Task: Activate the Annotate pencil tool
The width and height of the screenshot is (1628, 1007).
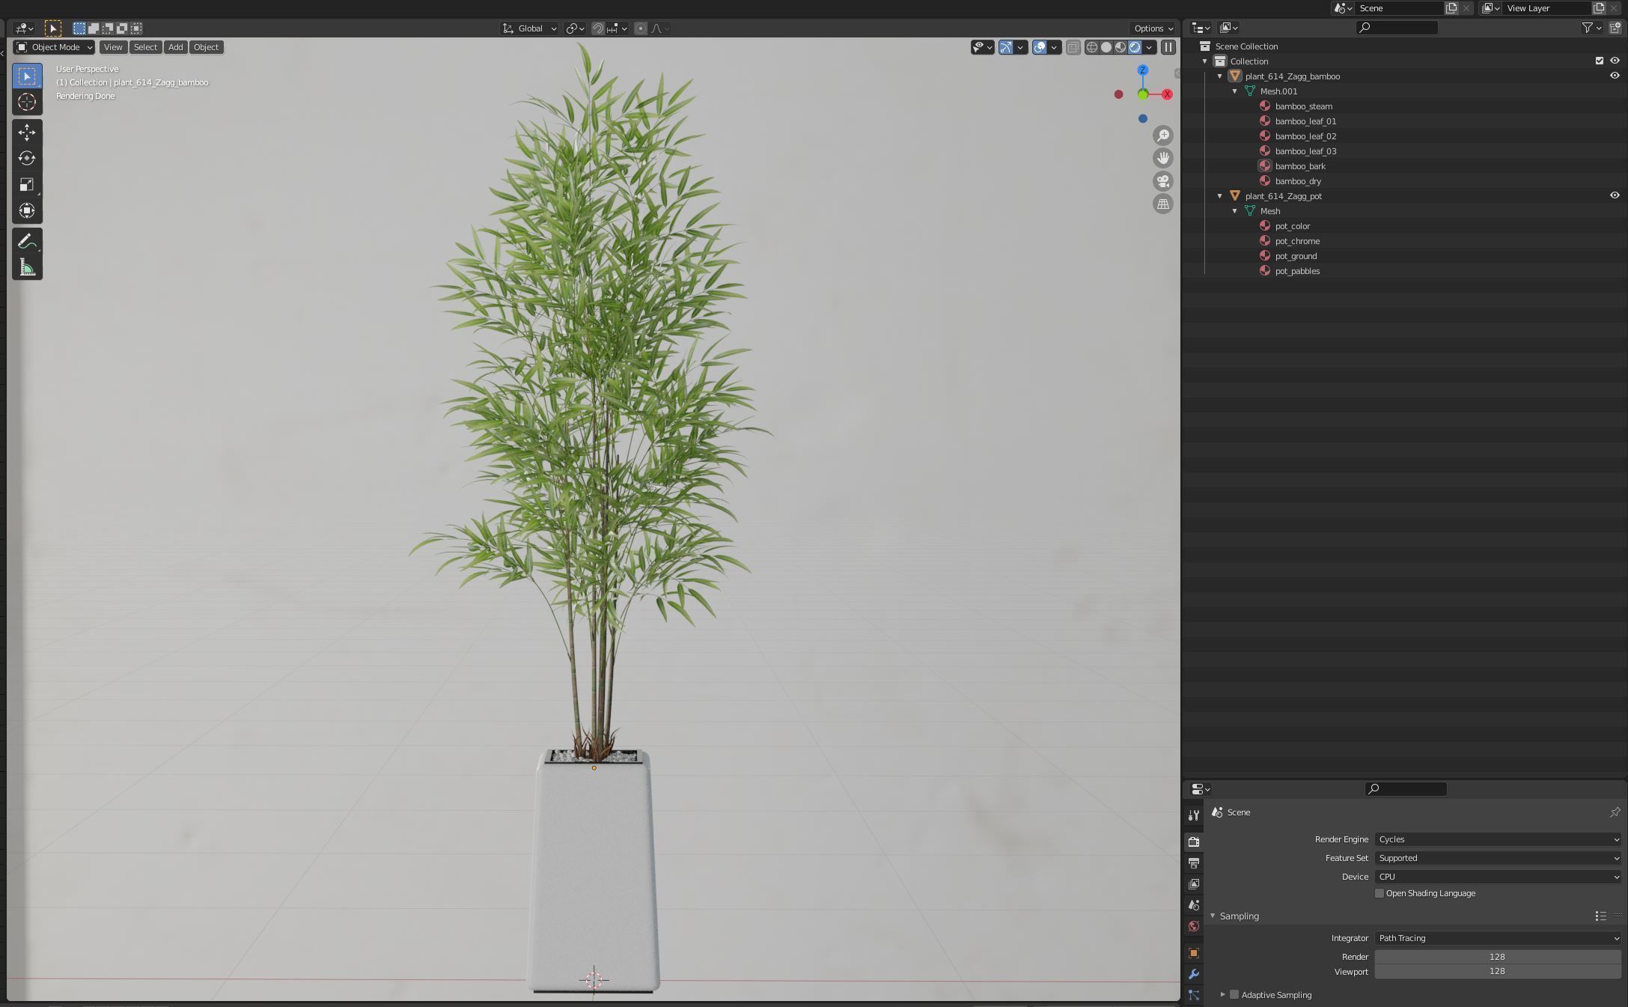Action: 27,242
